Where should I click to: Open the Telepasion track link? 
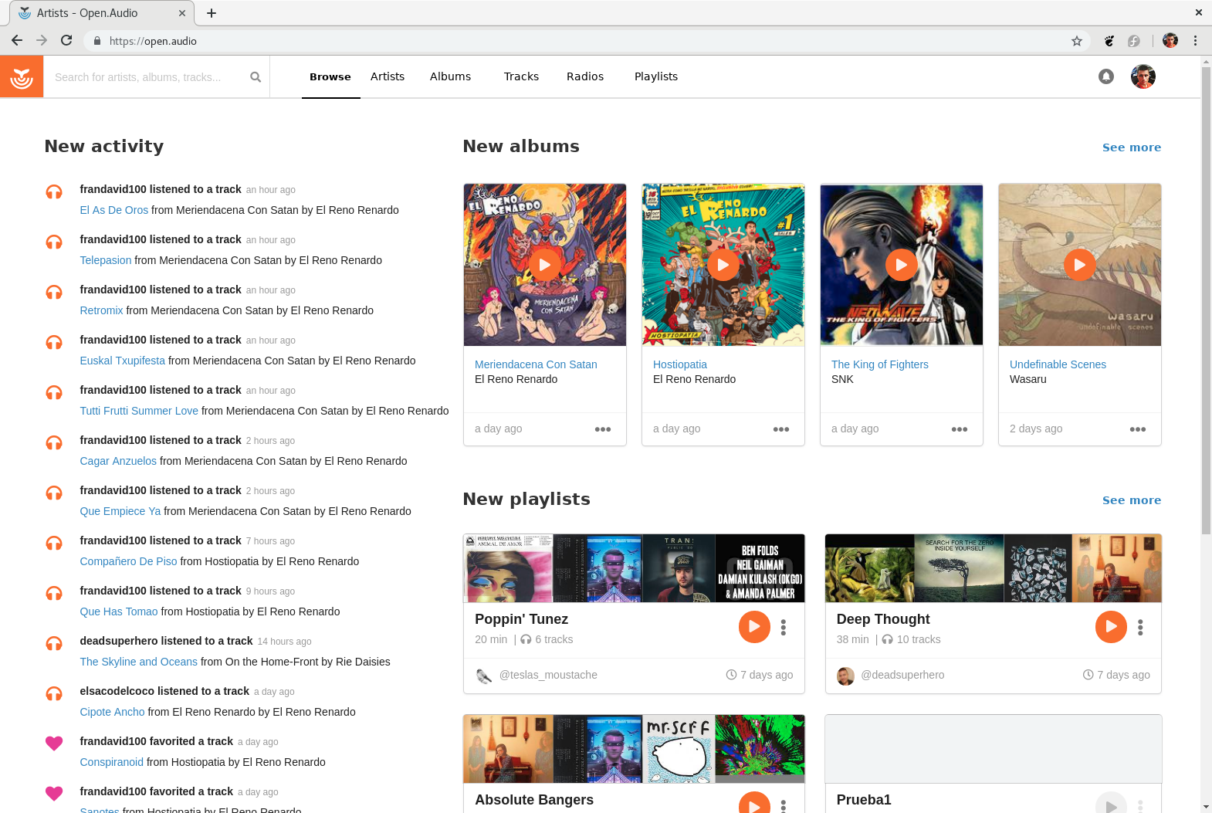(106, 260)
